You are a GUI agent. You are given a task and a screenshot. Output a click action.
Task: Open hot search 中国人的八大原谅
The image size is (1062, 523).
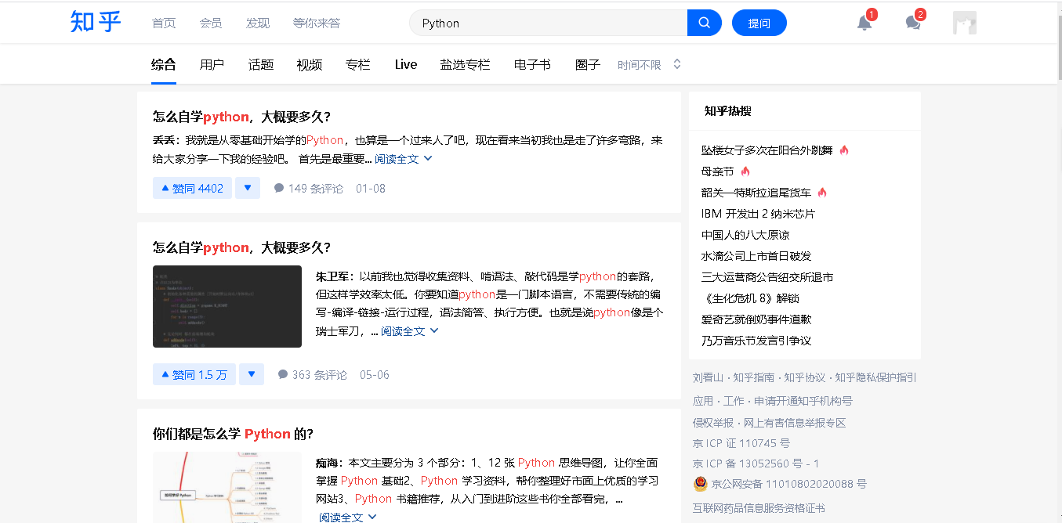pos(745,235)
